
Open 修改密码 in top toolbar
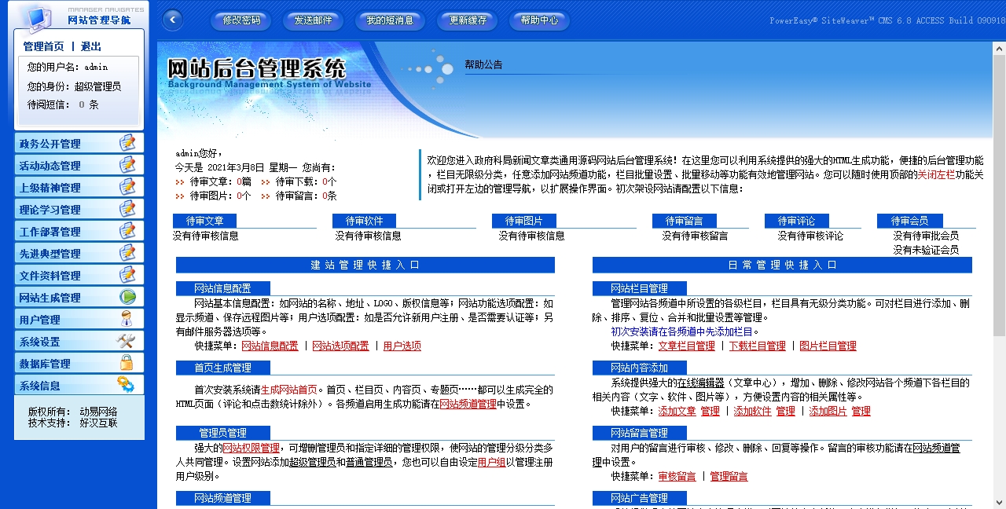[241, 20]
